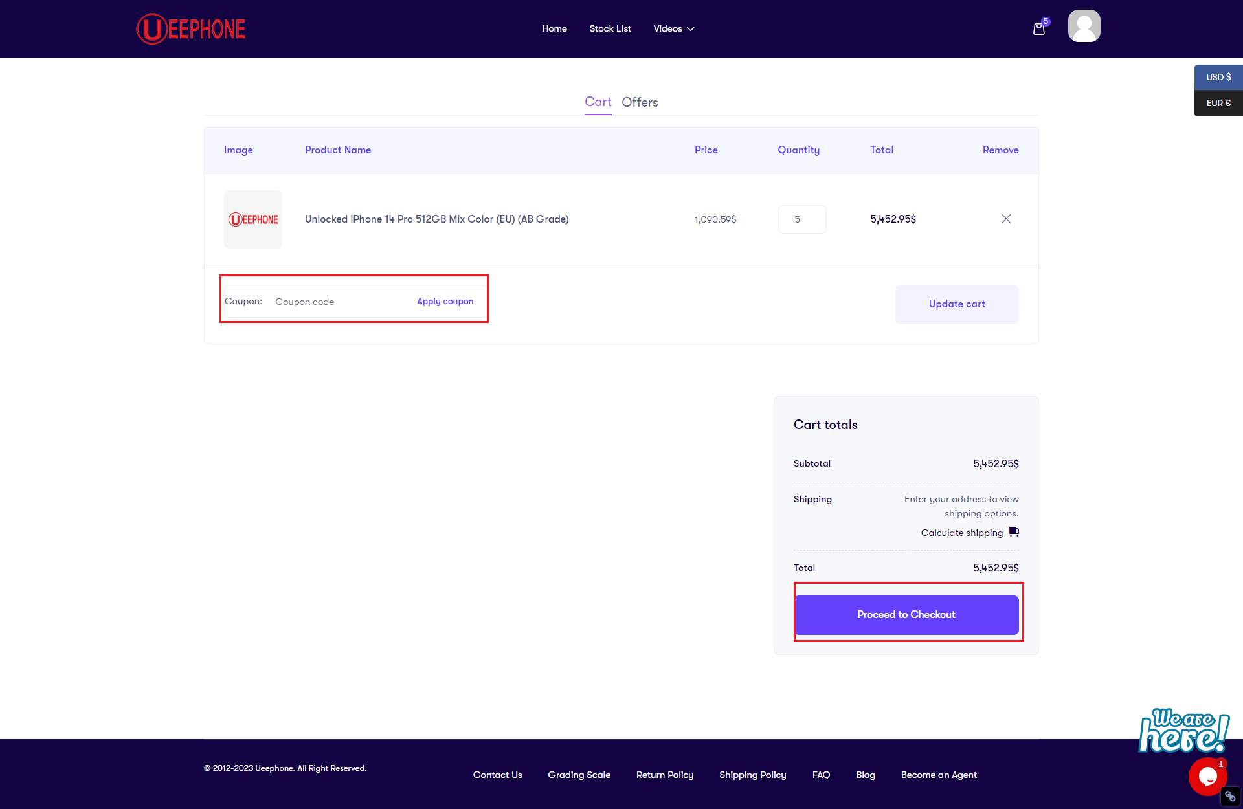Open Return Policy footer link
The width and height of the screenshot is (1243, 809).
(x=665, y=775)
